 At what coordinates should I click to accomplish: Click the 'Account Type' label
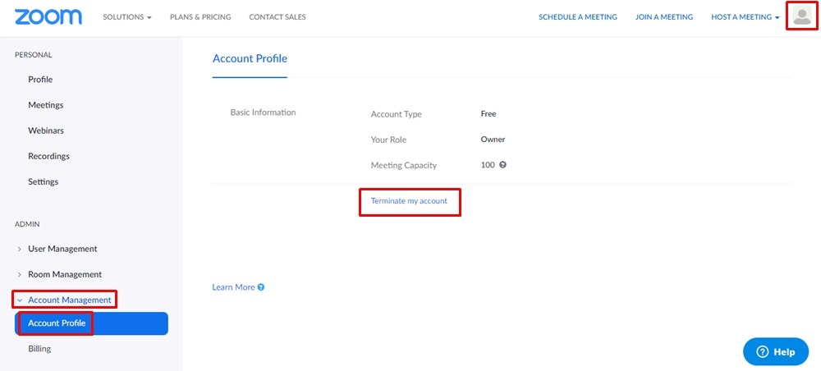coord(396,114)
